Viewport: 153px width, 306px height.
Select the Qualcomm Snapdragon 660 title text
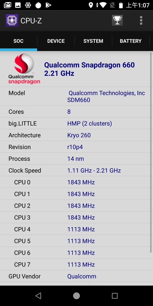point(90,65)
